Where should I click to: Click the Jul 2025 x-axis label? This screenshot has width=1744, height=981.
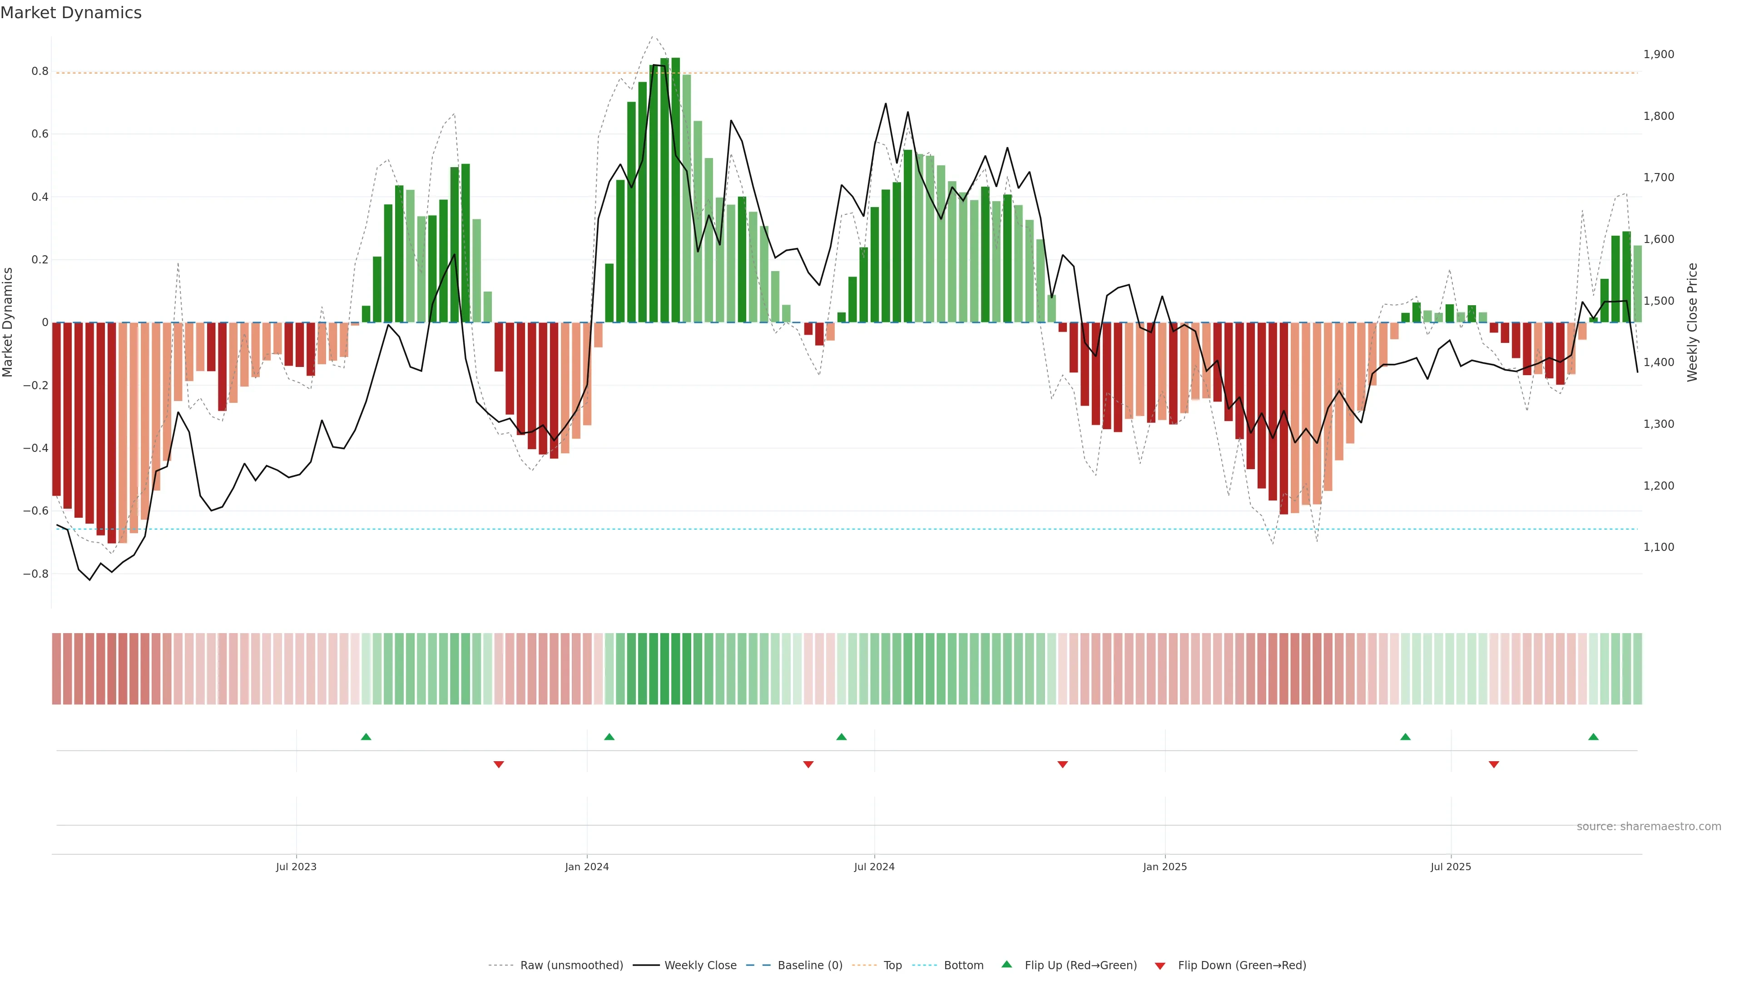point(1451,867)
